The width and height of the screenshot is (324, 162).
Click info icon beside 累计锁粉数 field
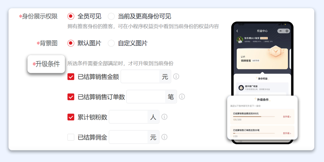point(164,117)
